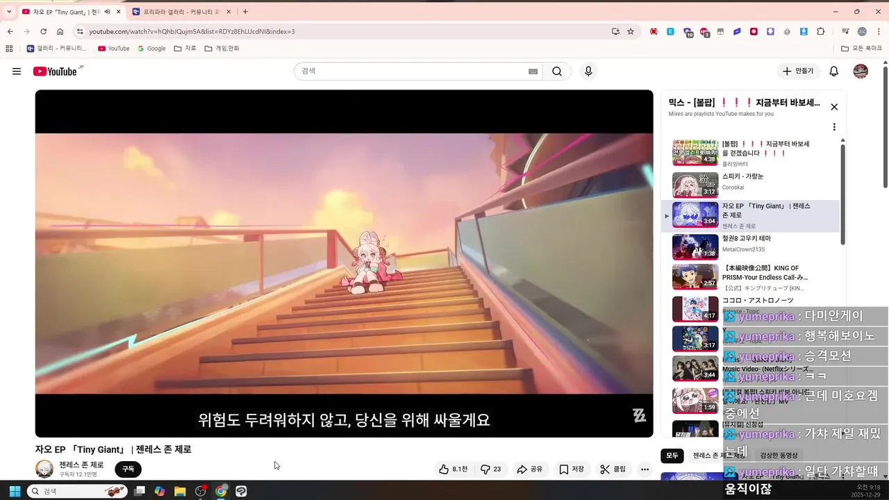Bookmark this page with the star
This screenshot has height=500, width=889.
(631, 31)
